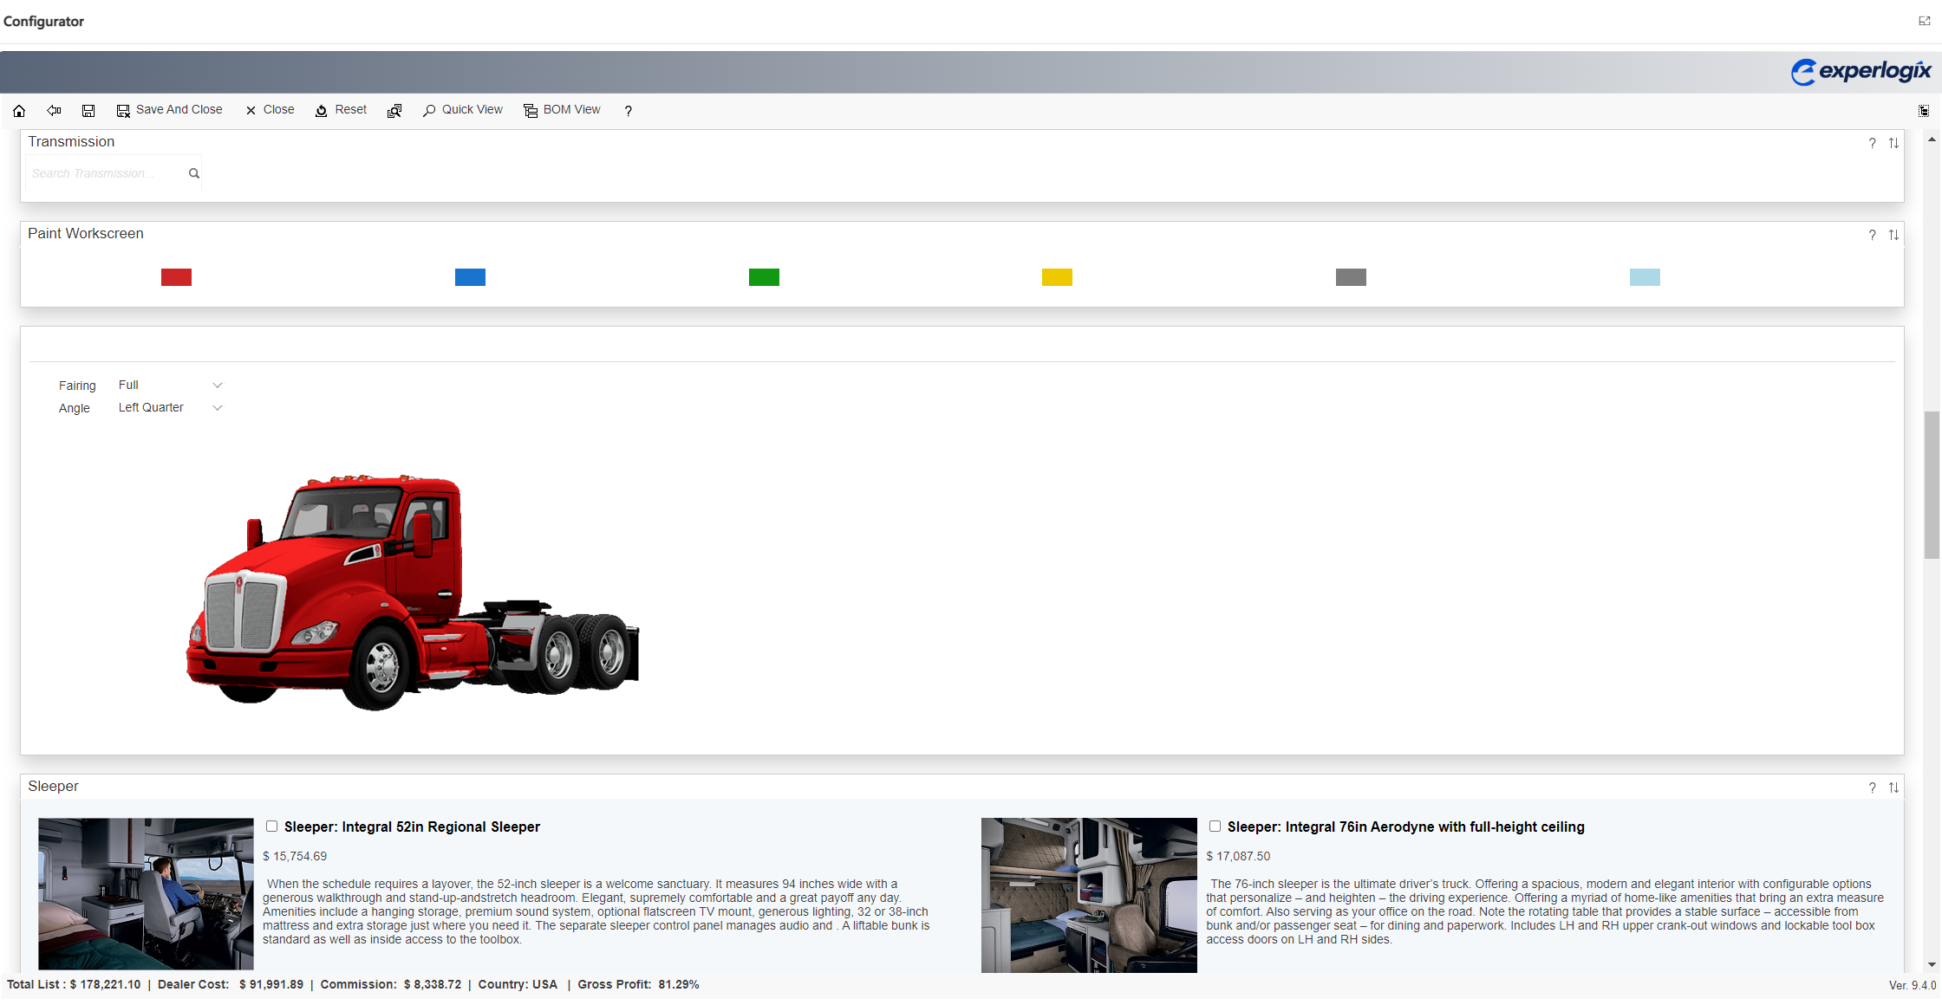Click Reset in the toolbar
1942x1005 pixels.
tap(349, 109)
